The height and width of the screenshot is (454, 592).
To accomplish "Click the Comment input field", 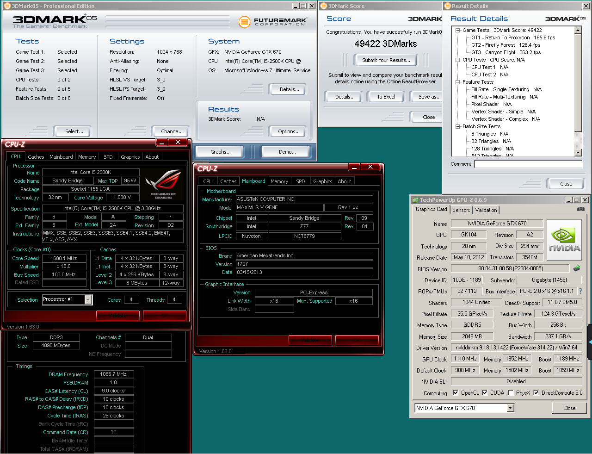I will pos(528,164).
